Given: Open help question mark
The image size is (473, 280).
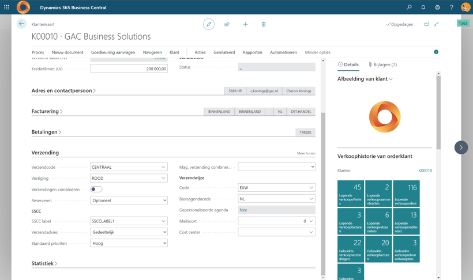Looking at the screenshot, I should click(x=451, y=7).
